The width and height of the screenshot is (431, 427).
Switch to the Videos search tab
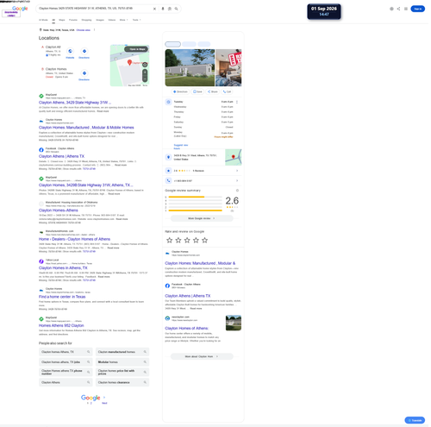pos(112,20)
